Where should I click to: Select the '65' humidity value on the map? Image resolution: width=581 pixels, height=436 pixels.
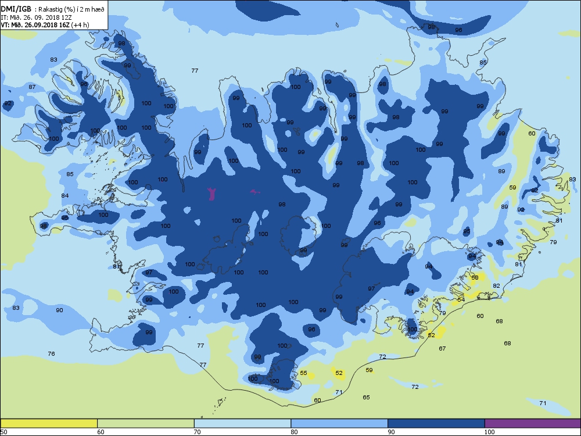point(366,398)
